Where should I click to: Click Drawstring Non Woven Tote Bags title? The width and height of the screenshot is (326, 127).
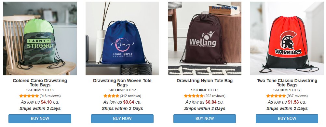pos(122,83)
